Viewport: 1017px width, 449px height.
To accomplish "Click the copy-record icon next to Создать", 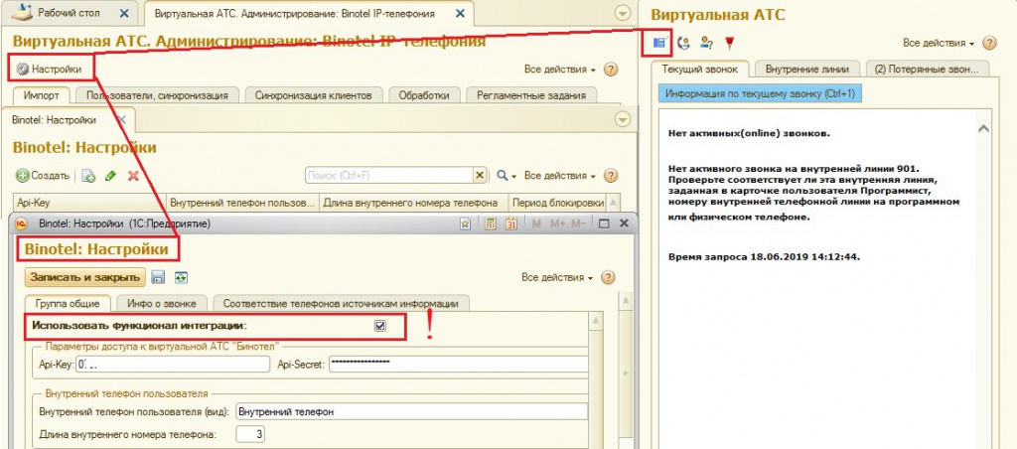I will pyautogui.click(x=88, y=176).
